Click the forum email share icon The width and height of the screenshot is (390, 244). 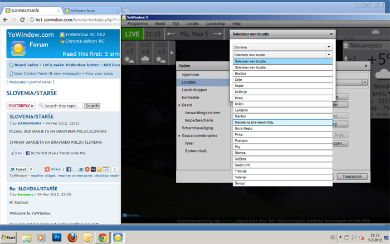coord(75,169)
